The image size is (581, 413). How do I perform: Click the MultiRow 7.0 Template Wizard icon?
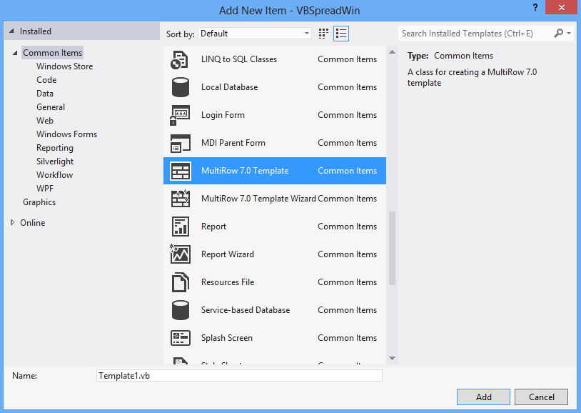pos(180,199)
